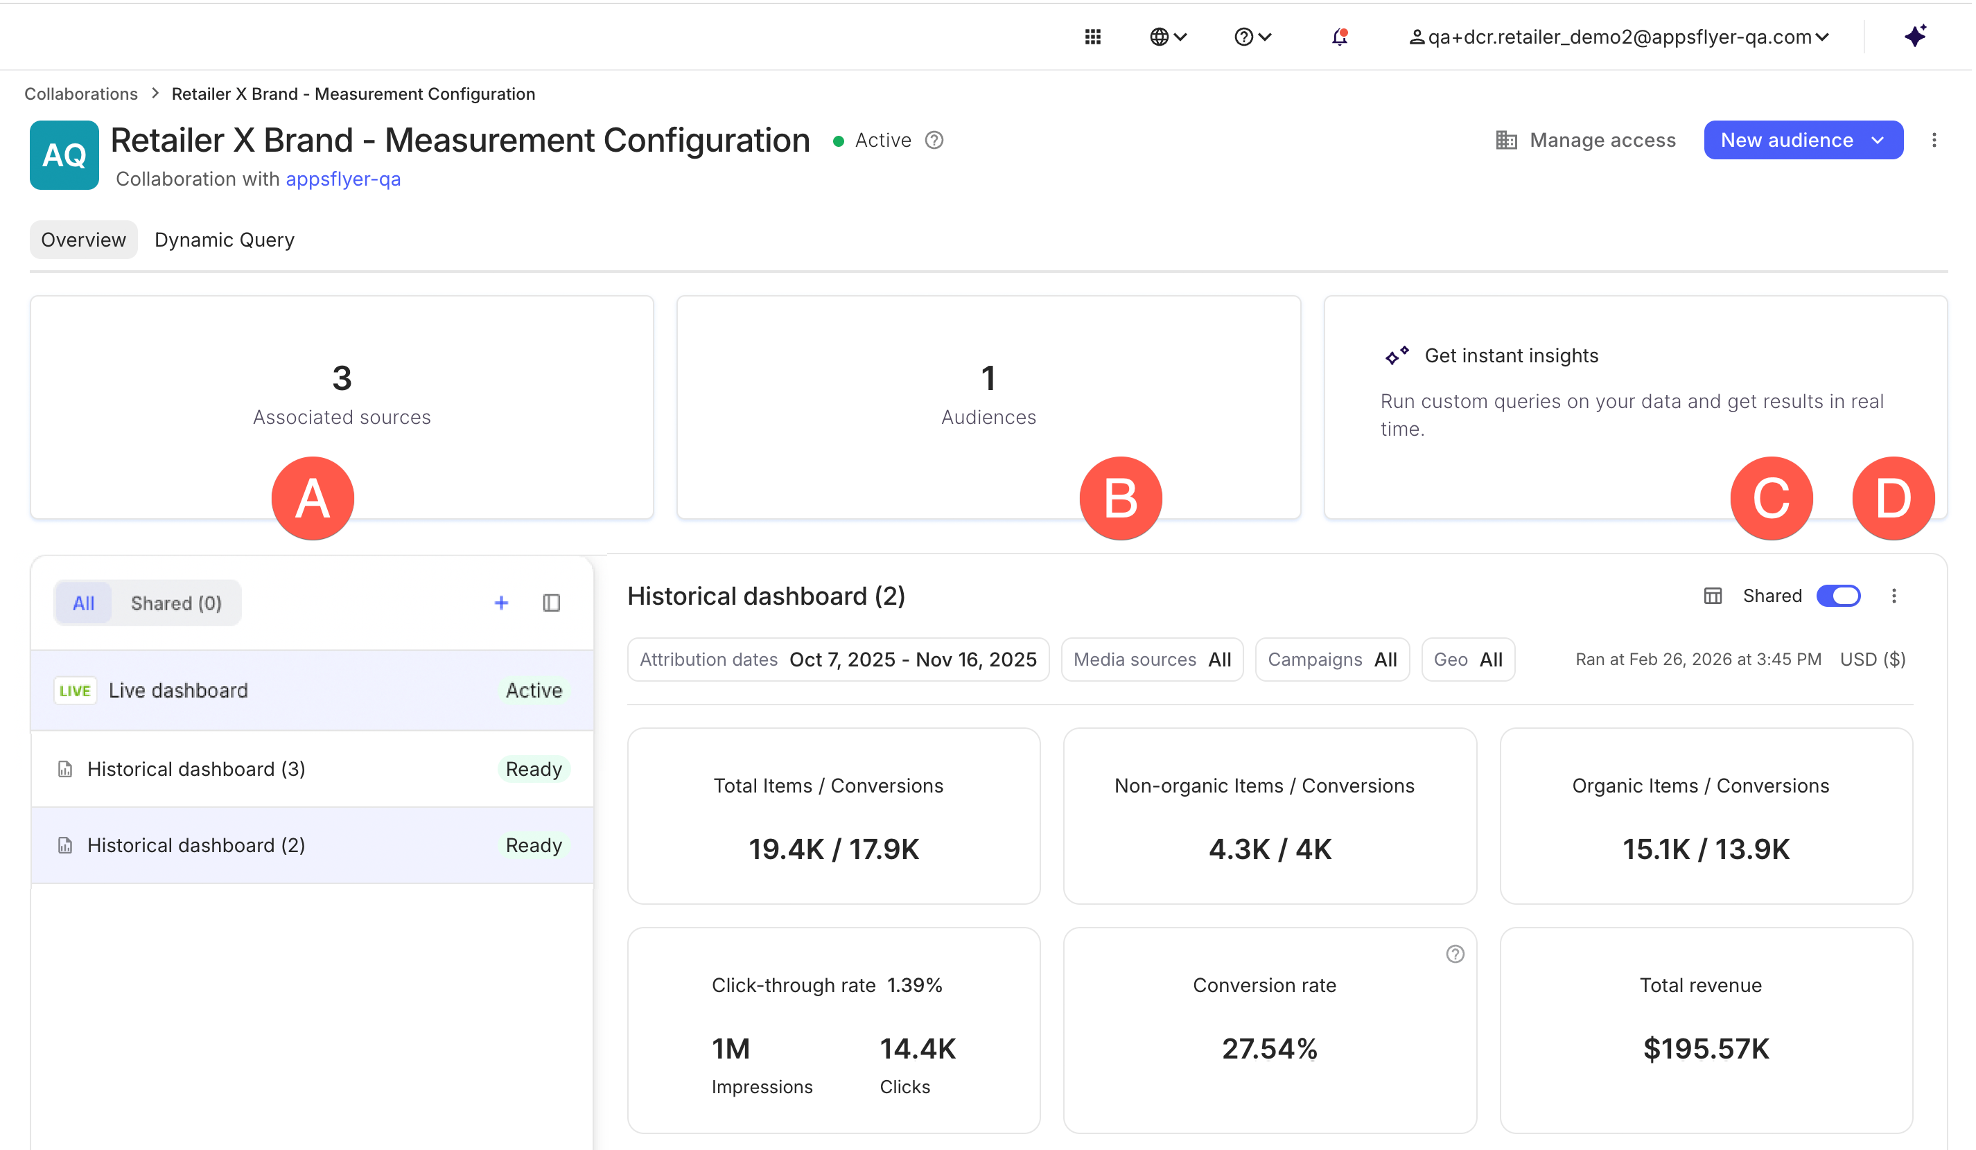Click the Ready status of Historical dashboard (2)
This screenshot has width=1976, height=1150.
tap(534, 846)
